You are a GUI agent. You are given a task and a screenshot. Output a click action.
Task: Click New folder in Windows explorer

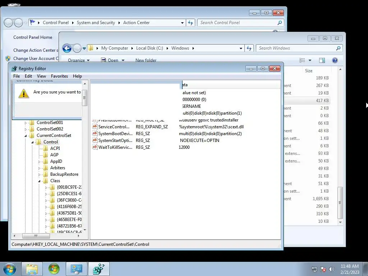[x=146, y=60]
